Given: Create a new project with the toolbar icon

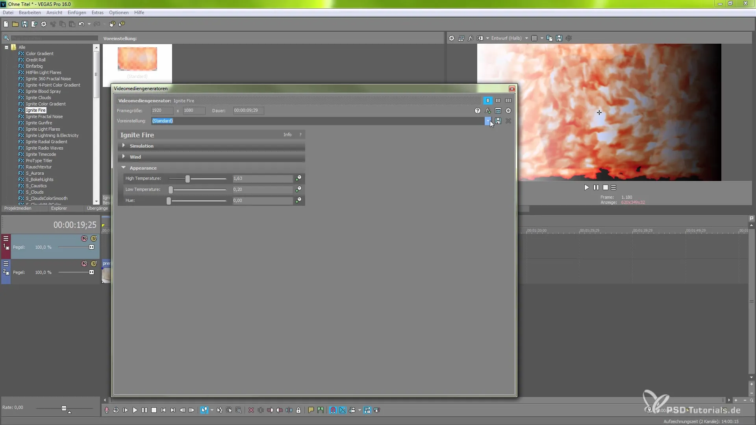Looking at the screenshot, I should click(6, 24).
